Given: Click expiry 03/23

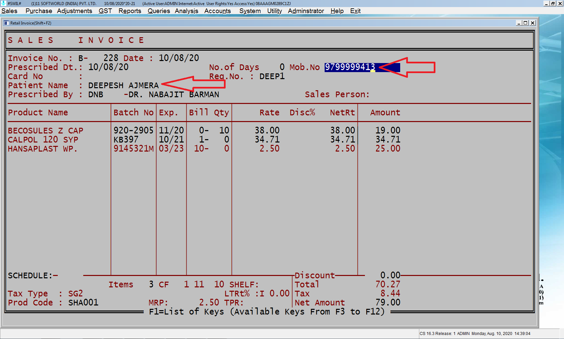Looking at the screenshot, I should pyautogui.click(x=171, y=149).
